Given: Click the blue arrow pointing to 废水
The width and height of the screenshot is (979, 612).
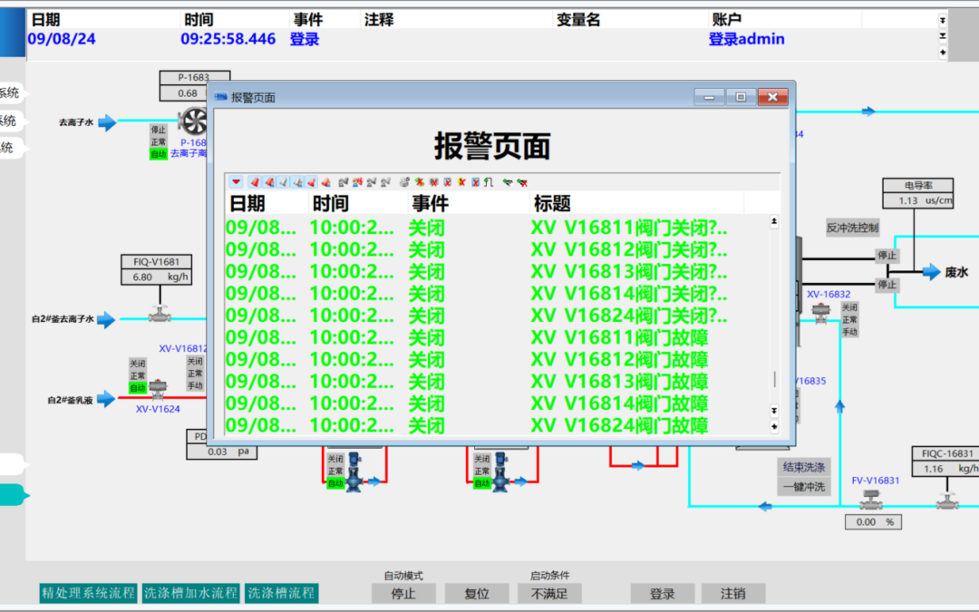Looking at the screenshot, I should [932, 272].
